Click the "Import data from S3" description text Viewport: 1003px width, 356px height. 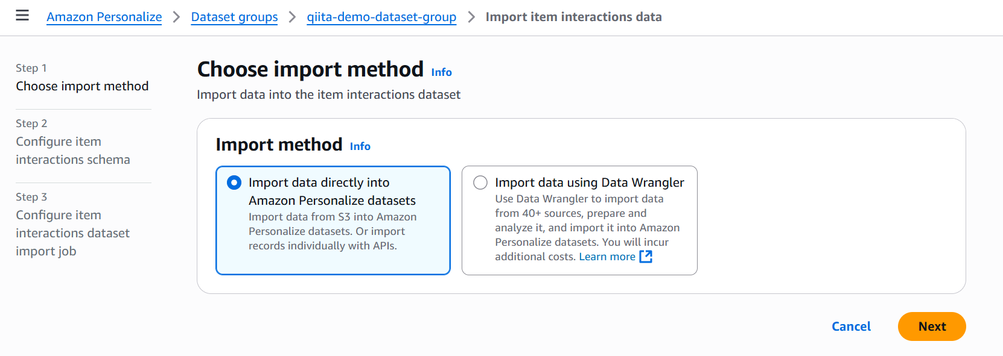click(332, 231)
